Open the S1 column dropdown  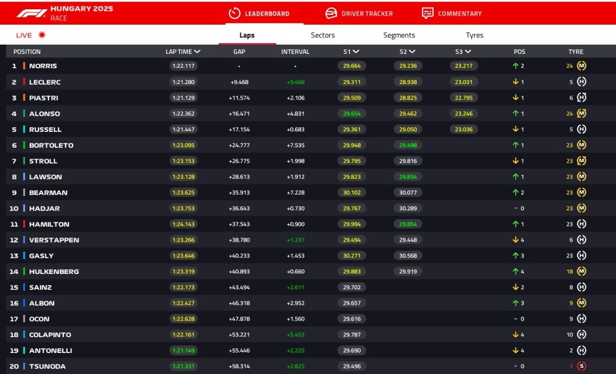[x=356, y=52]
